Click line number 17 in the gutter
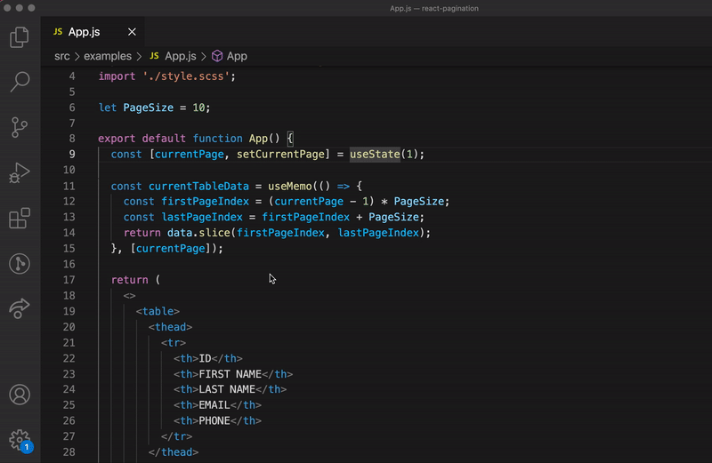The image size is (712, 463). click(x=69, y=280)
